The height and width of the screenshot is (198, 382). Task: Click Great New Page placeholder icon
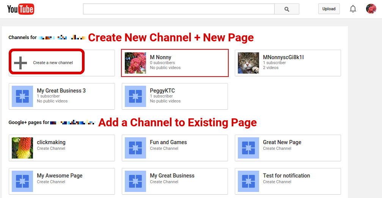(248, 148)
